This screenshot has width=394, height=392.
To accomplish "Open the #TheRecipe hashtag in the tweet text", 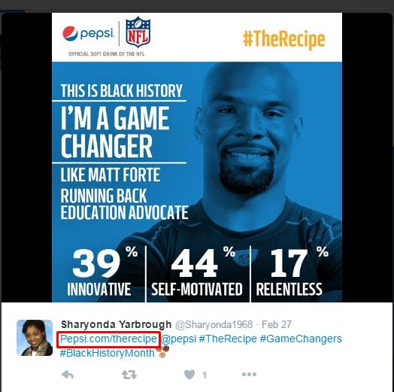I will 228,339.
